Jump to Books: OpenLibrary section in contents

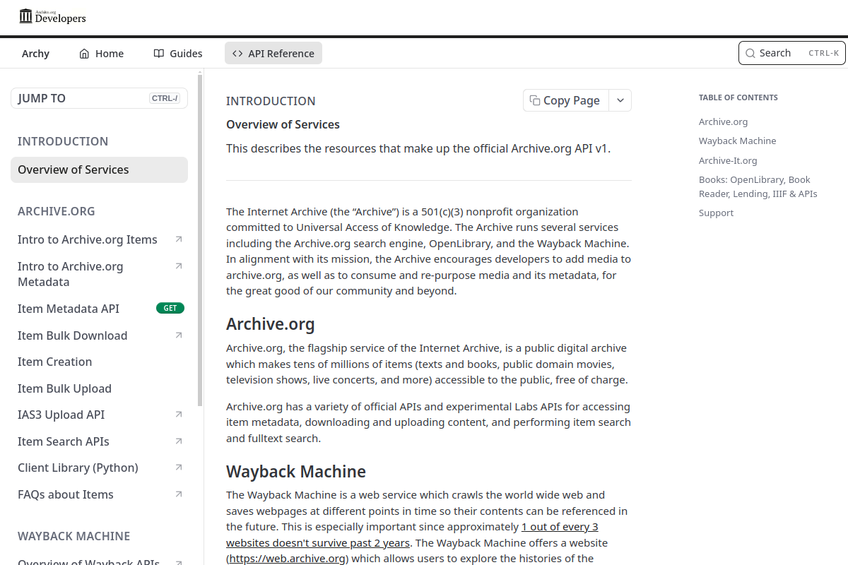[758, 186]
